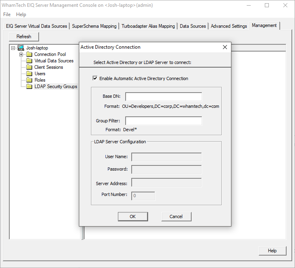The width and height of the screenshot is (295, 268).
Task: Click the Josh-laptop computer icon in tree
Action: click(x=21, y=48)
